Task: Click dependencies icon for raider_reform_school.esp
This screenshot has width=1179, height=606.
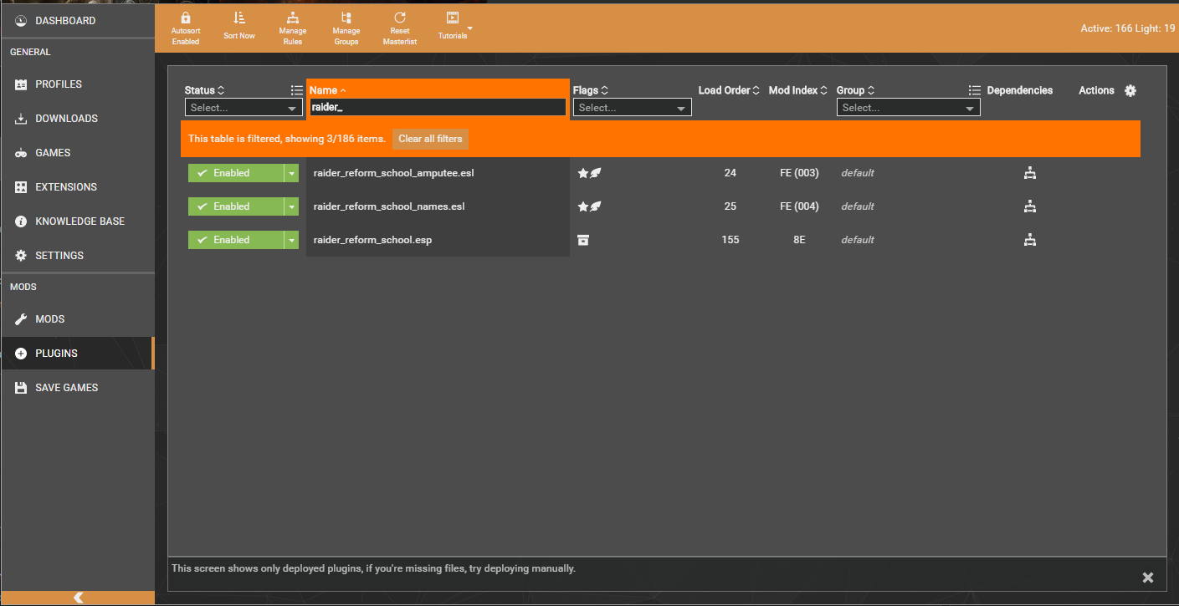Action: tap(1030, 240)
